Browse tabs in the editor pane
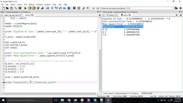The width and height of the screenshot is (183, 103). point(1,15)
